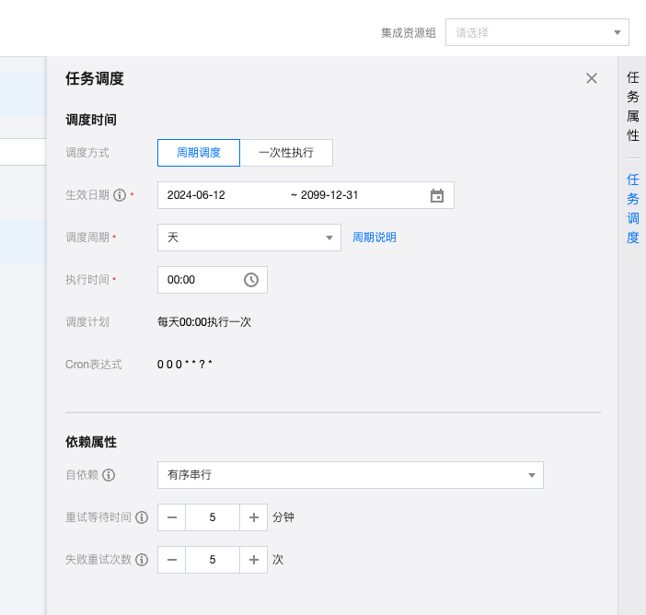Click info icon next to 生效日期
This screenshot has height=615, width=646.
120,195
